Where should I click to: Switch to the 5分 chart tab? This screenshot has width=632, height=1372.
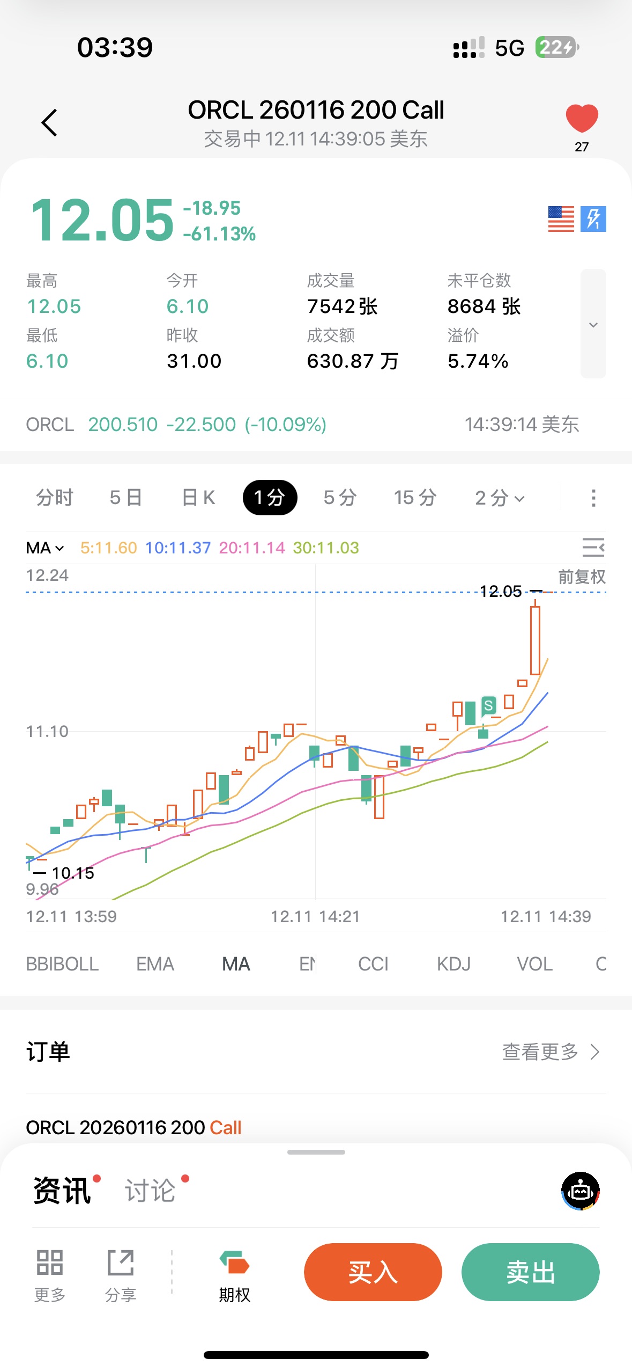coord(340,498)
